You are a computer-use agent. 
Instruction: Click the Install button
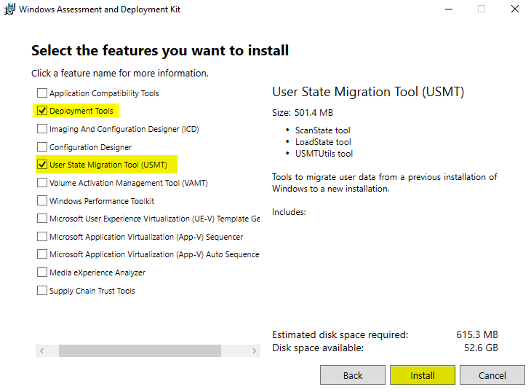click(422, 375)
